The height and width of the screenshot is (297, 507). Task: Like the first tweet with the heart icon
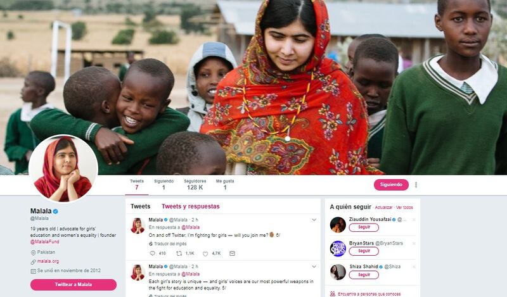(205, 254)
